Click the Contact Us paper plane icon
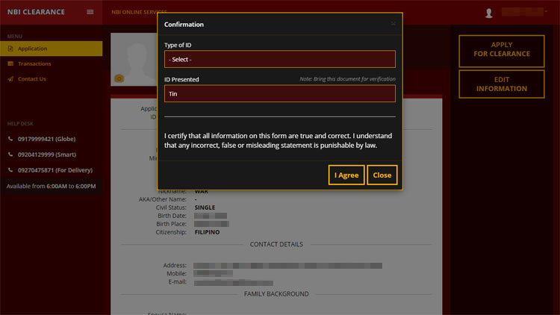Image resolution: width=560 pixels, height=315 pixels. pos(10,79)
